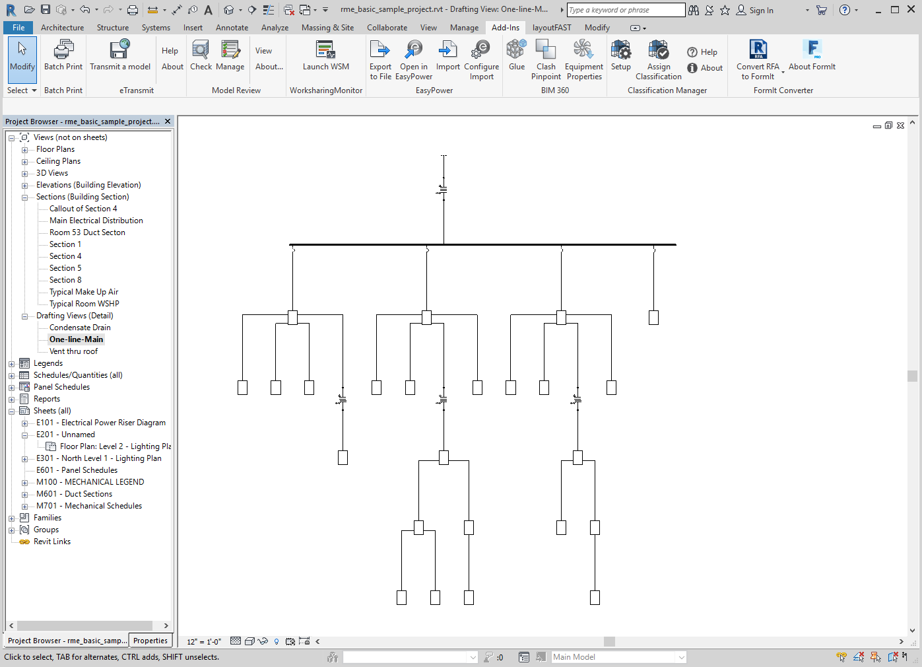Viewport: 922px width, 667px height.
Task: Open the Clash Pinpoint tool
Action: coord(546,50)
